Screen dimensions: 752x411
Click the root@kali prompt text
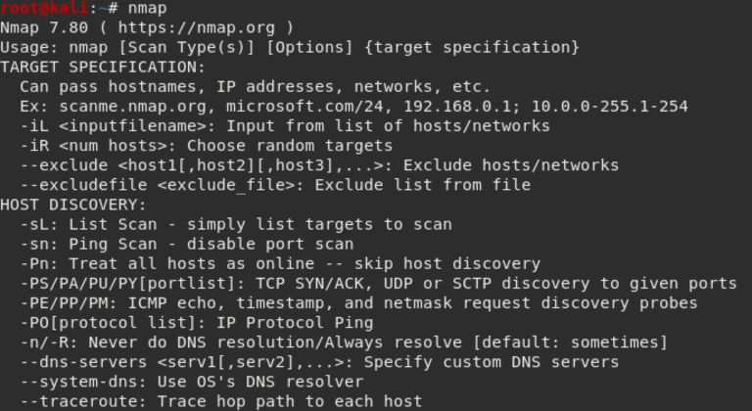pos(44,8)
